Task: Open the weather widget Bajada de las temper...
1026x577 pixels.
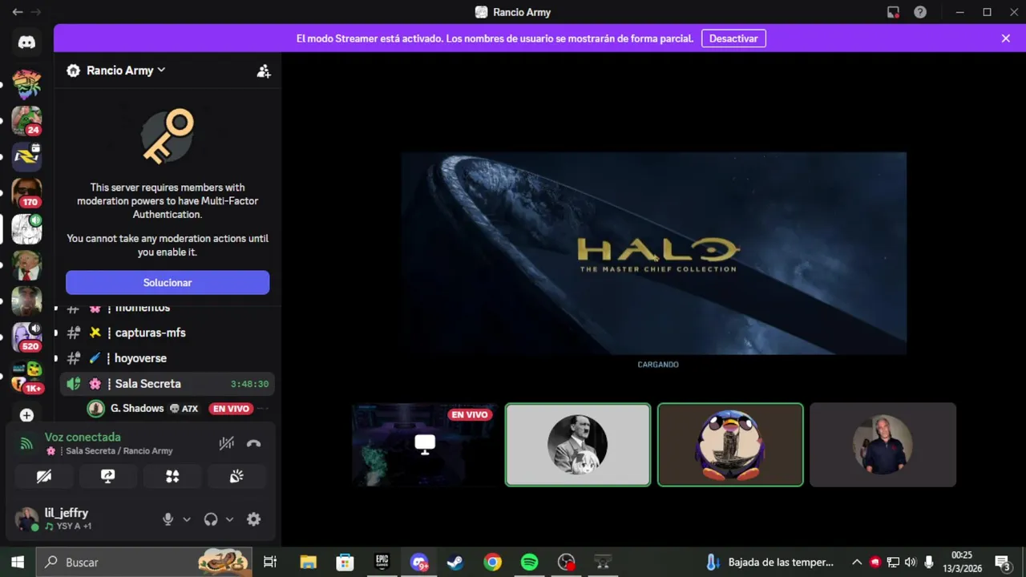Action: pyautogui.click(x=769, y=562)
